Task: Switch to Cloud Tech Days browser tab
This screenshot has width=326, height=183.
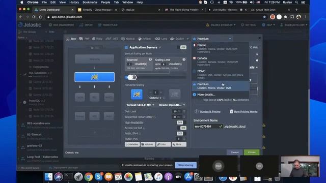Action: (x=270, y=10)
